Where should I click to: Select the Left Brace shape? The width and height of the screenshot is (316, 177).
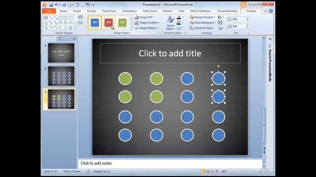61,28
